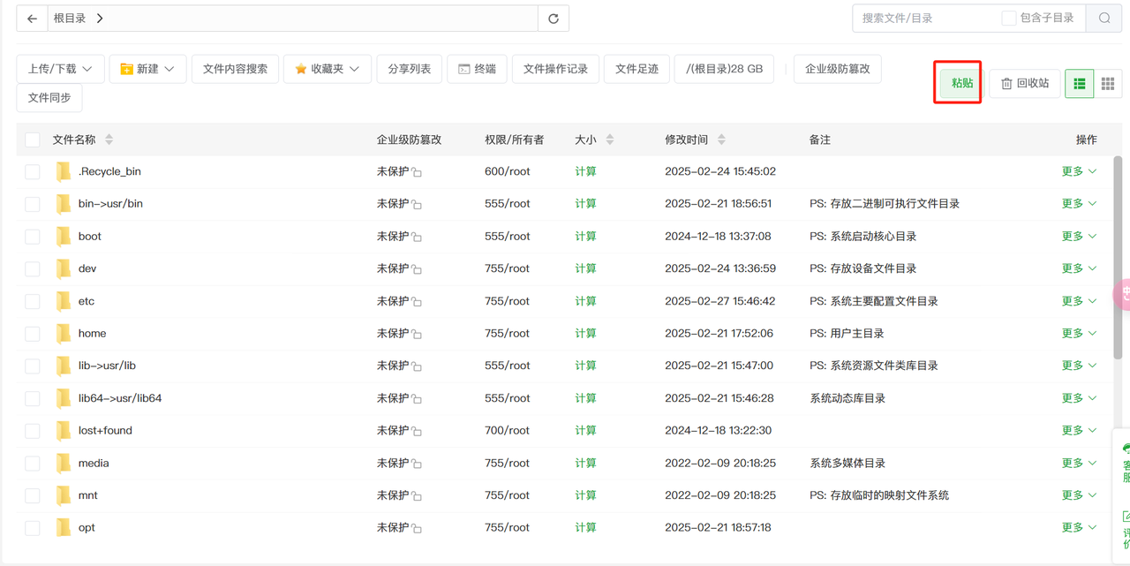Open file operation records

pos(555,69)
